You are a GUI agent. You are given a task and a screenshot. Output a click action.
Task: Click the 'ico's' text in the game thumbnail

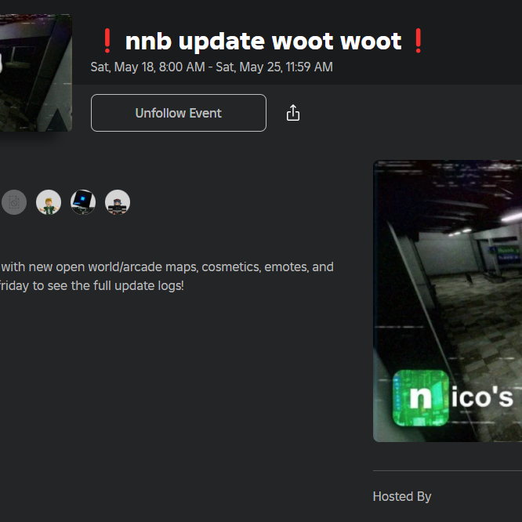click(x=482, y=397)
